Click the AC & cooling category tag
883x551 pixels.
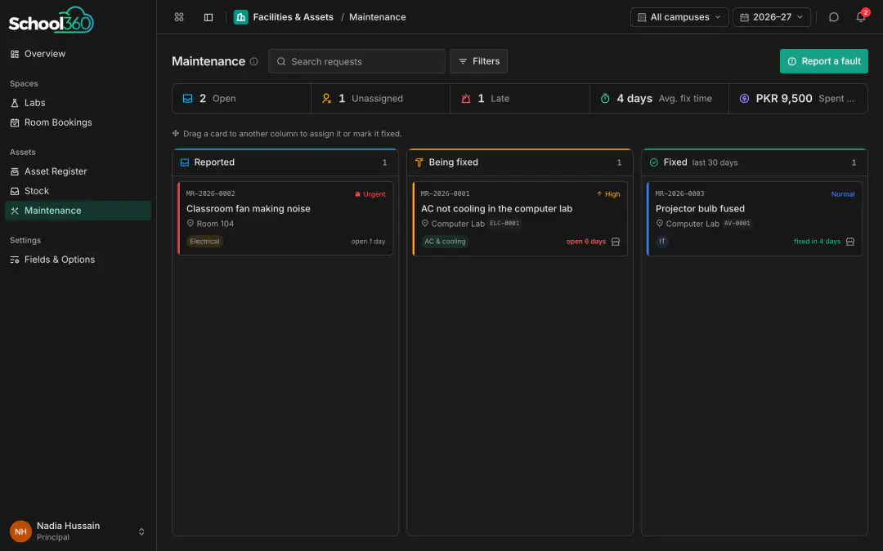pyautogui.click(x=445, y=241)
